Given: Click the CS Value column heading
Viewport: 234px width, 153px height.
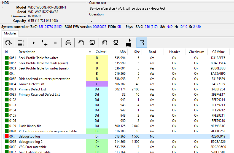Looking at the screenshot, I should (x=218, y=52).
